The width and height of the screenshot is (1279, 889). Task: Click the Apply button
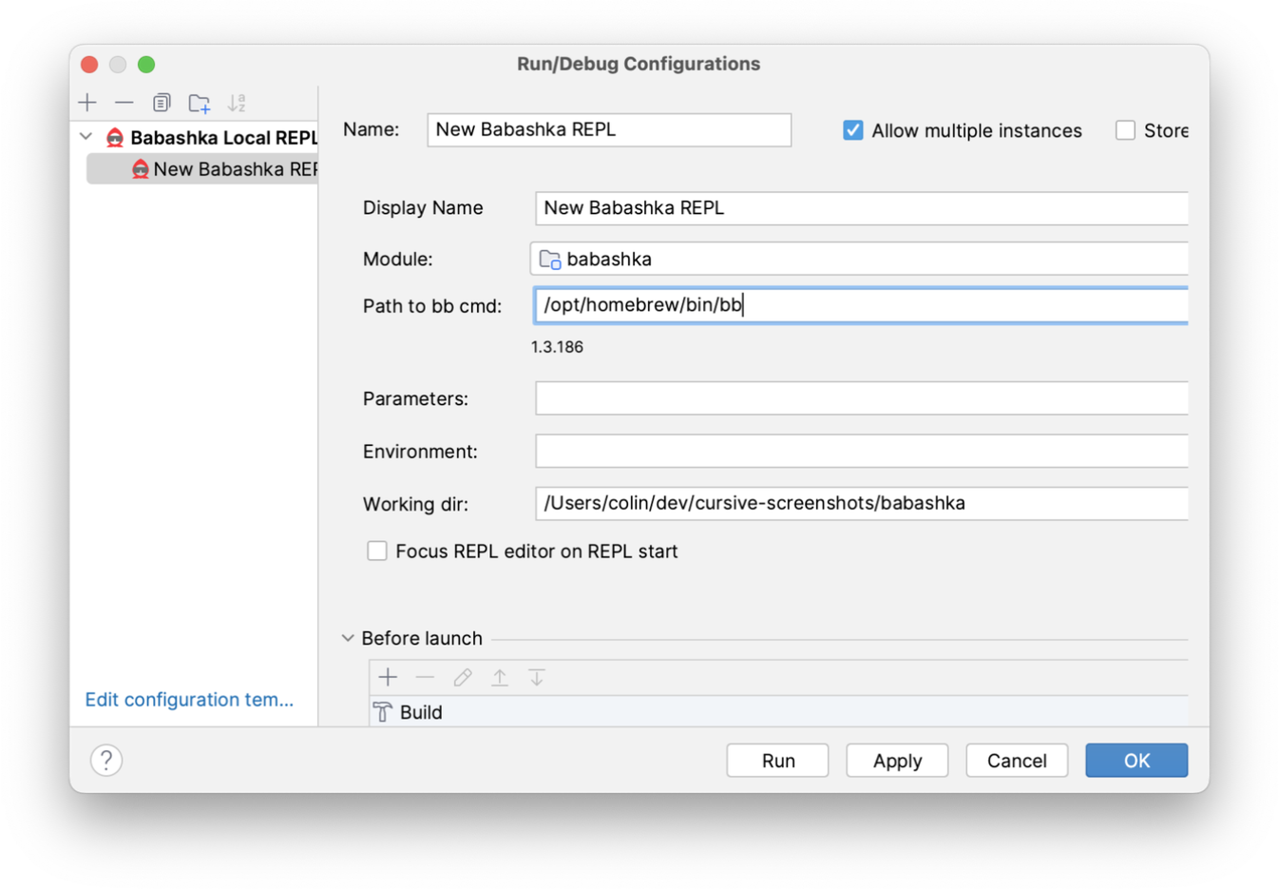898,761
